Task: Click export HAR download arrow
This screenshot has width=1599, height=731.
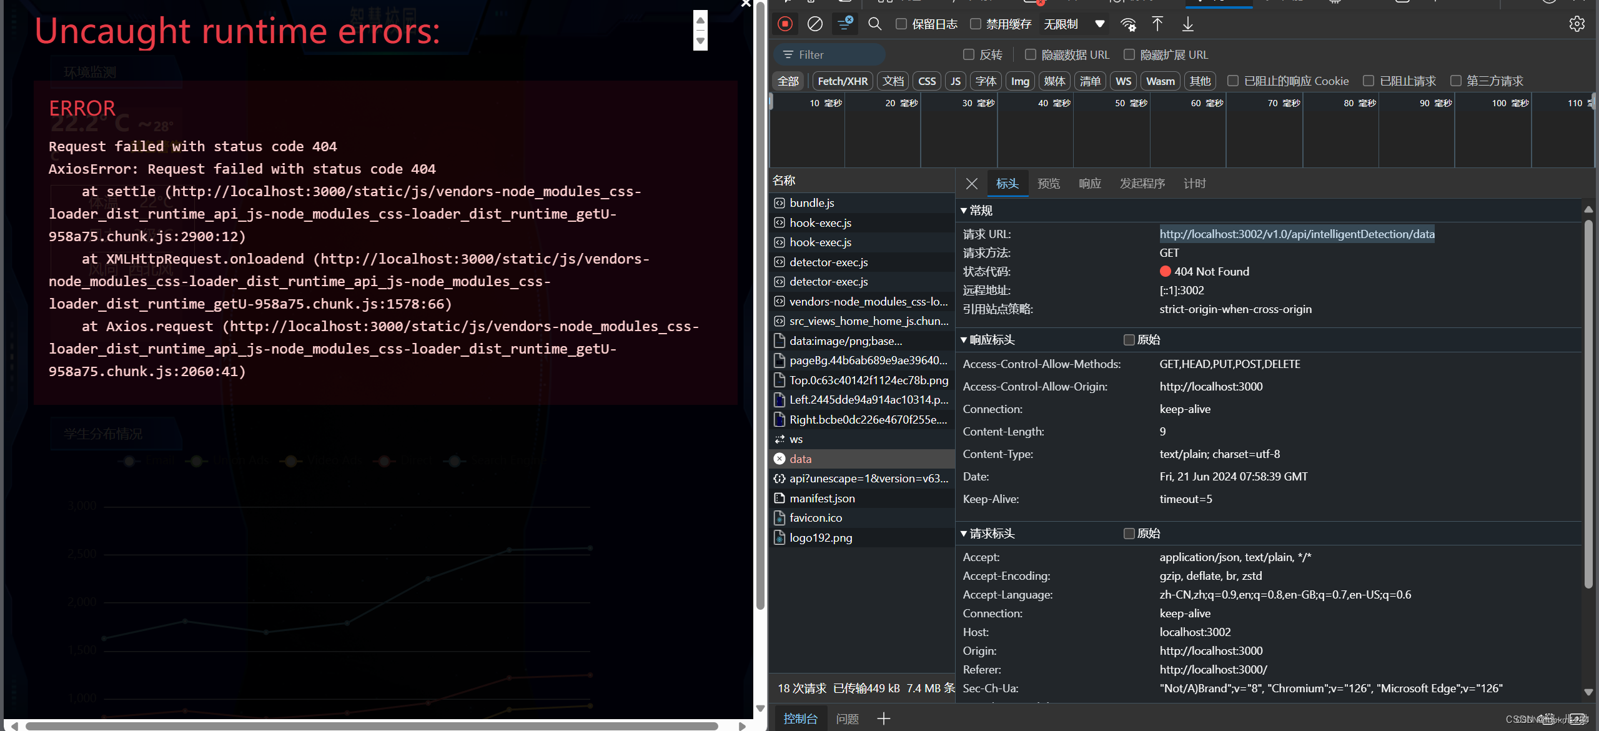Action: (1188, 24)
